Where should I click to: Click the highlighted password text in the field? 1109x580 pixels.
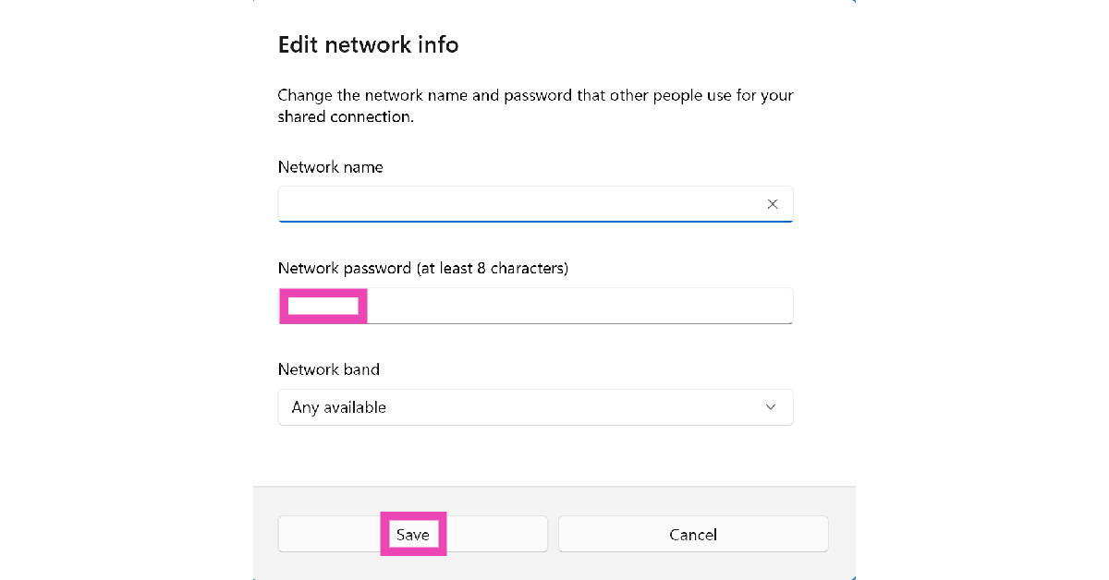tap(323, 306)
